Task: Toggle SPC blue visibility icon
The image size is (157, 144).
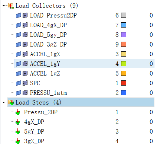Action: coord(19,83)
